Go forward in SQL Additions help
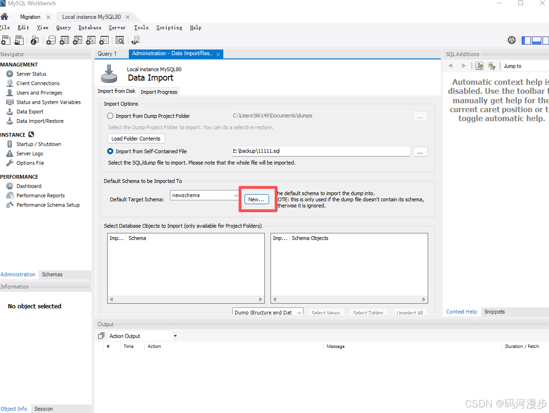The height and width of the screenshot is (413, 549). point(464,66)
